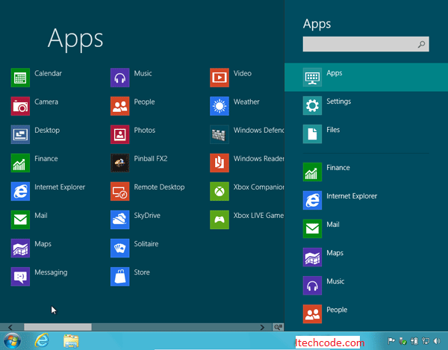Viewport: 448px width, 350px height.
Task: Open the Remote Desktop app
Action: tap(120, 191)
